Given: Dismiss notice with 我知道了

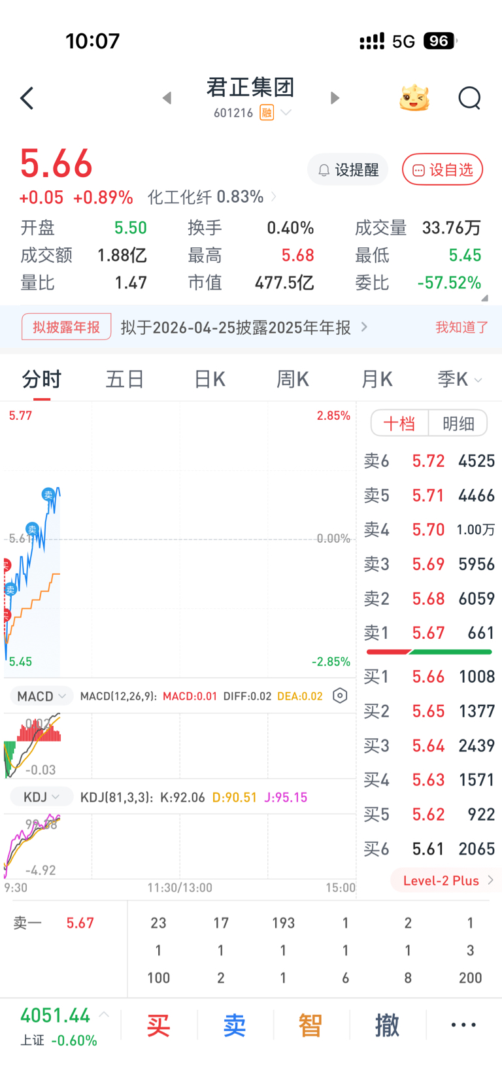Looking at the screenshot, I should (x=462, y=327).
